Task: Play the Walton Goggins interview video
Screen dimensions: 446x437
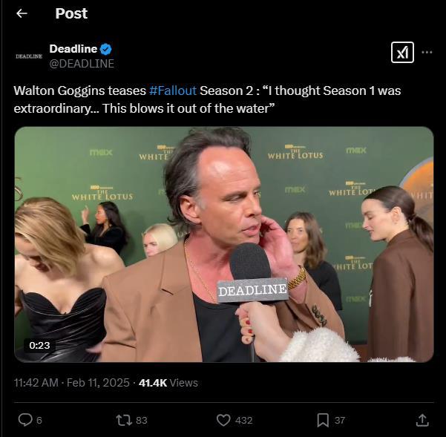Action: point(223,244)
